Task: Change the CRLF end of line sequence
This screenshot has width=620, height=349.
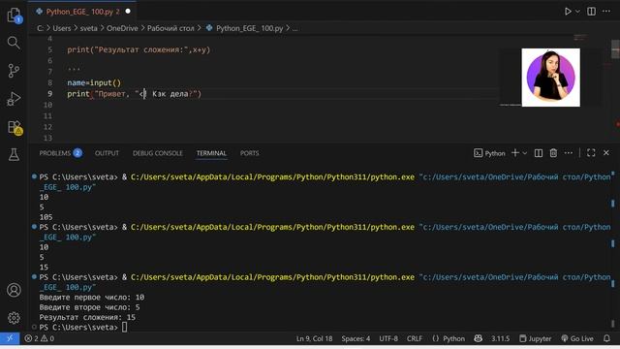Action: [415, 338]
